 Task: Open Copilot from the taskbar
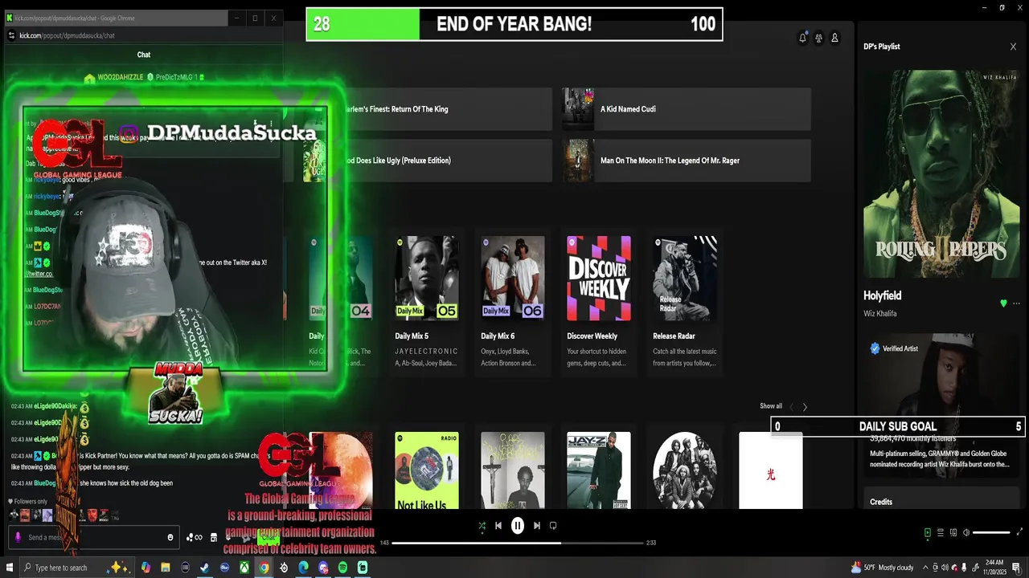tap(146, 568)
